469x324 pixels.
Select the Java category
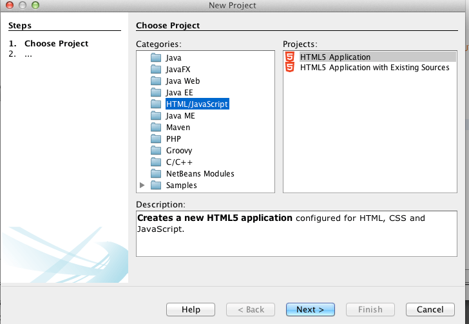pyautogui.click(x=173, y=58)
